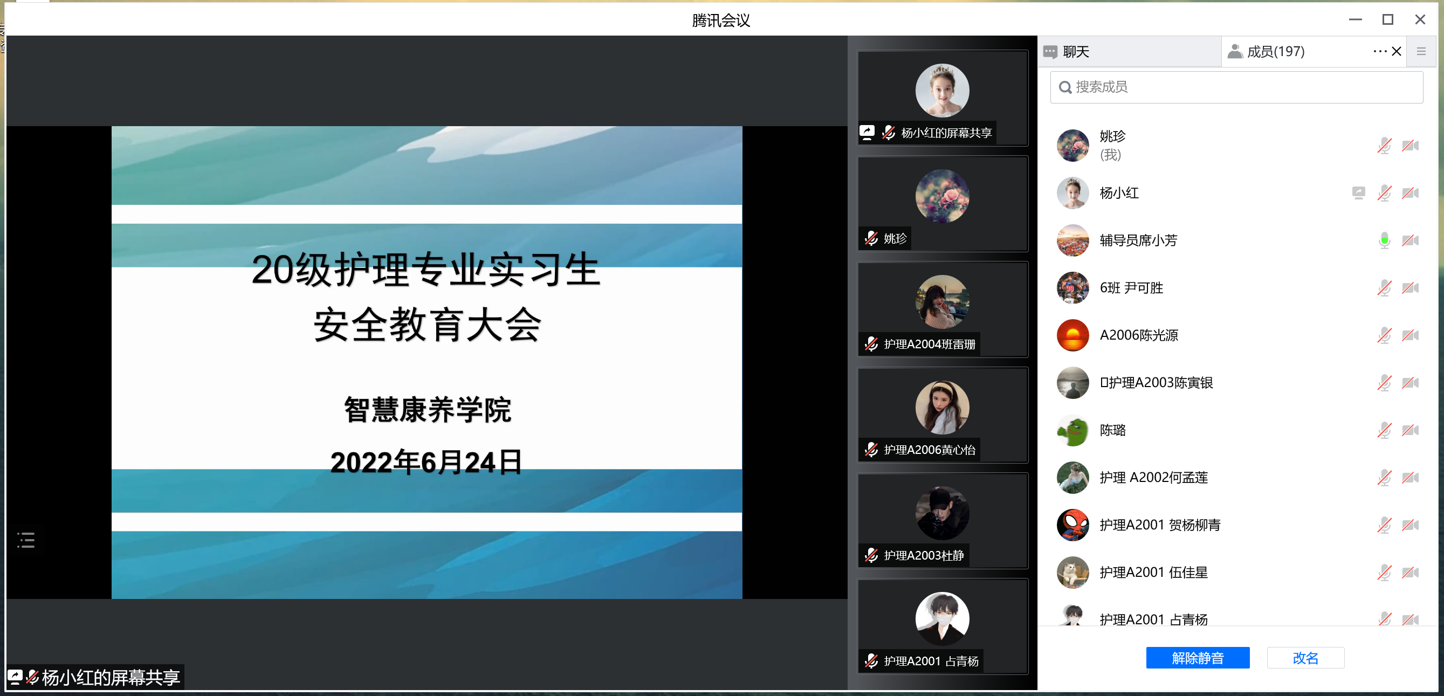Click the camera-off icon for 护理A2003陈寅银

pyautogui.click(x=1410, y=383)
